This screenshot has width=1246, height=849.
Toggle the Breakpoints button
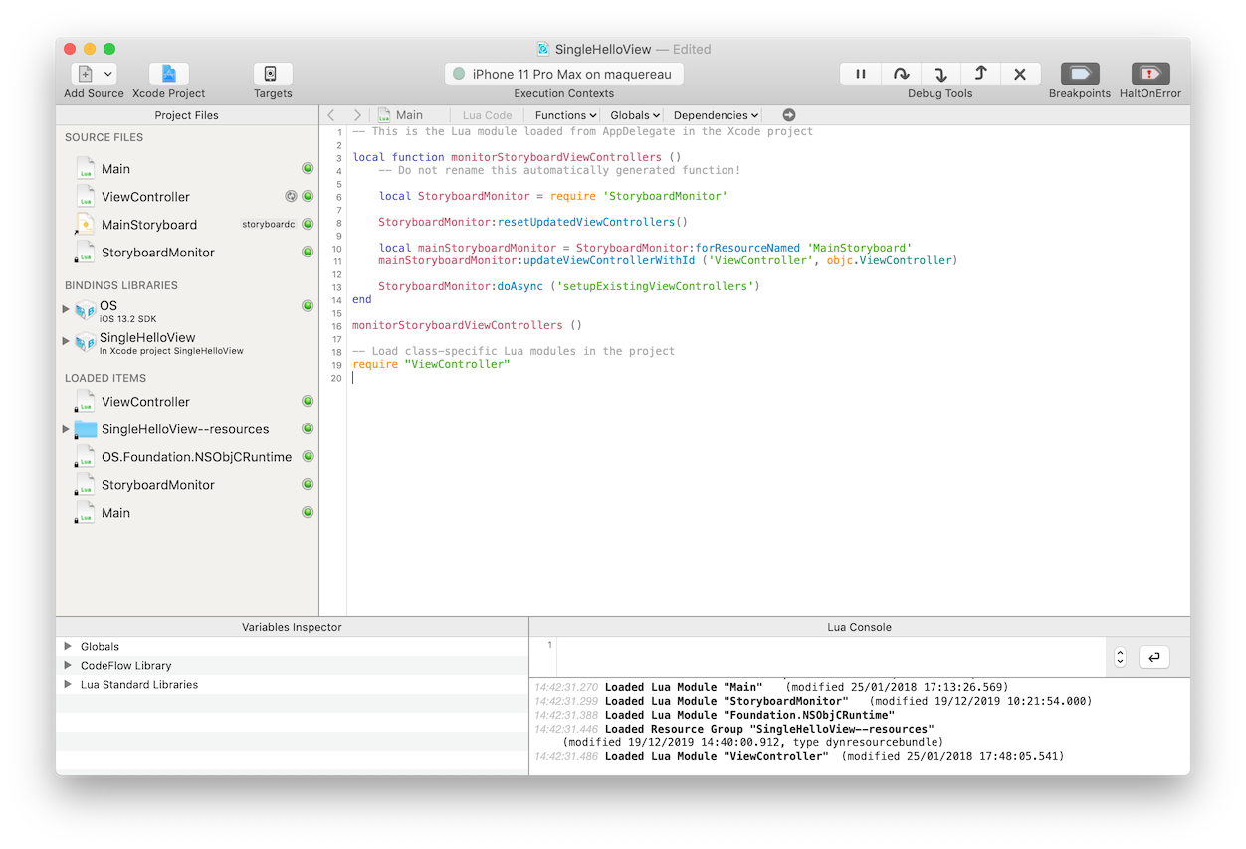[1080, 74]
